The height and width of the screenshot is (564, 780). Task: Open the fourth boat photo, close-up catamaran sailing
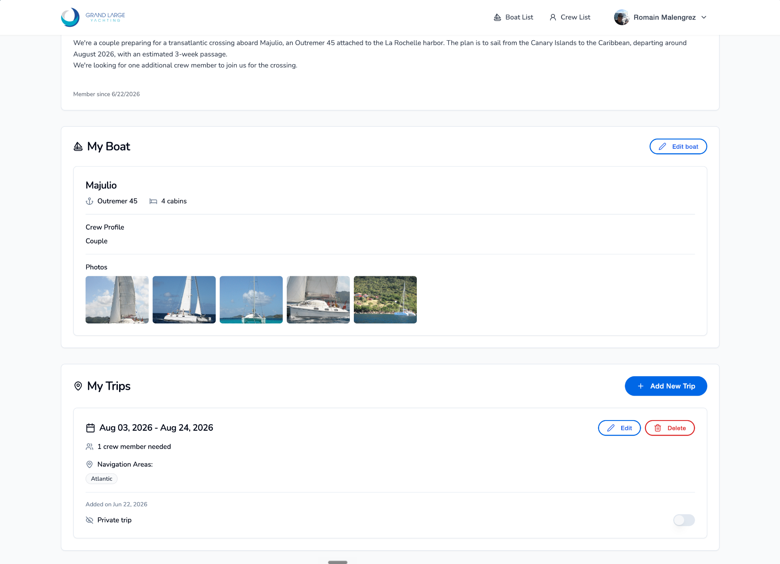318,299
